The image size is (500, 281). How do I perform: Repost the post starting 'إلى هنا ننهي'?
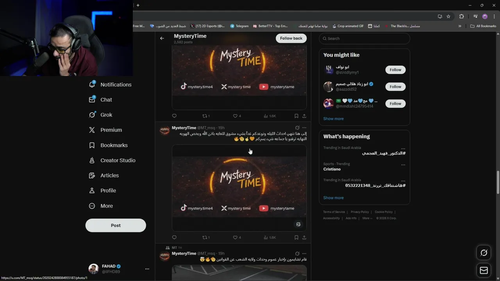pyautogui.click(x=206, y=237)
